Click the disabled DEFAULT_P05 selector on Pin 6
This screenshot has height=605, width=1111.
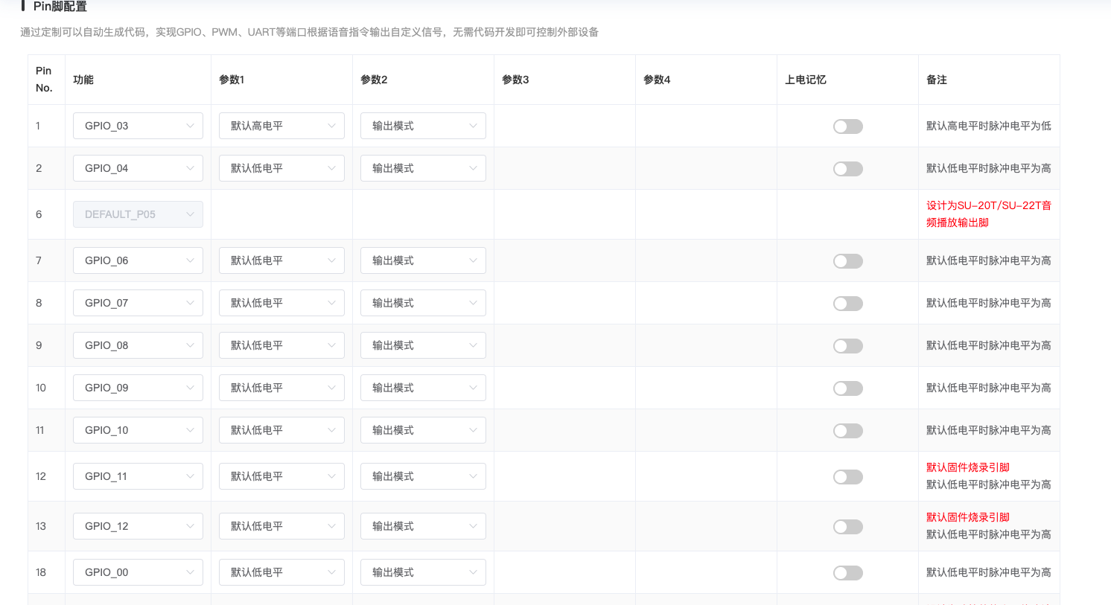coord(138,214)
